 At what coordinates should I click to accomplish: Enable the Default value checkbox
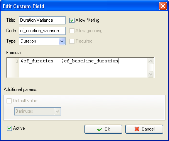(9, 101)
